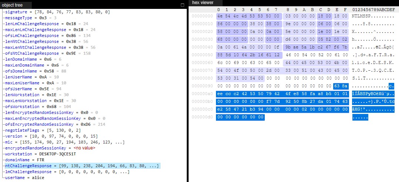The height and width of the screenshot is (182, 399).
Task: Maximize the object tree panel
Action: coord(182,5)
